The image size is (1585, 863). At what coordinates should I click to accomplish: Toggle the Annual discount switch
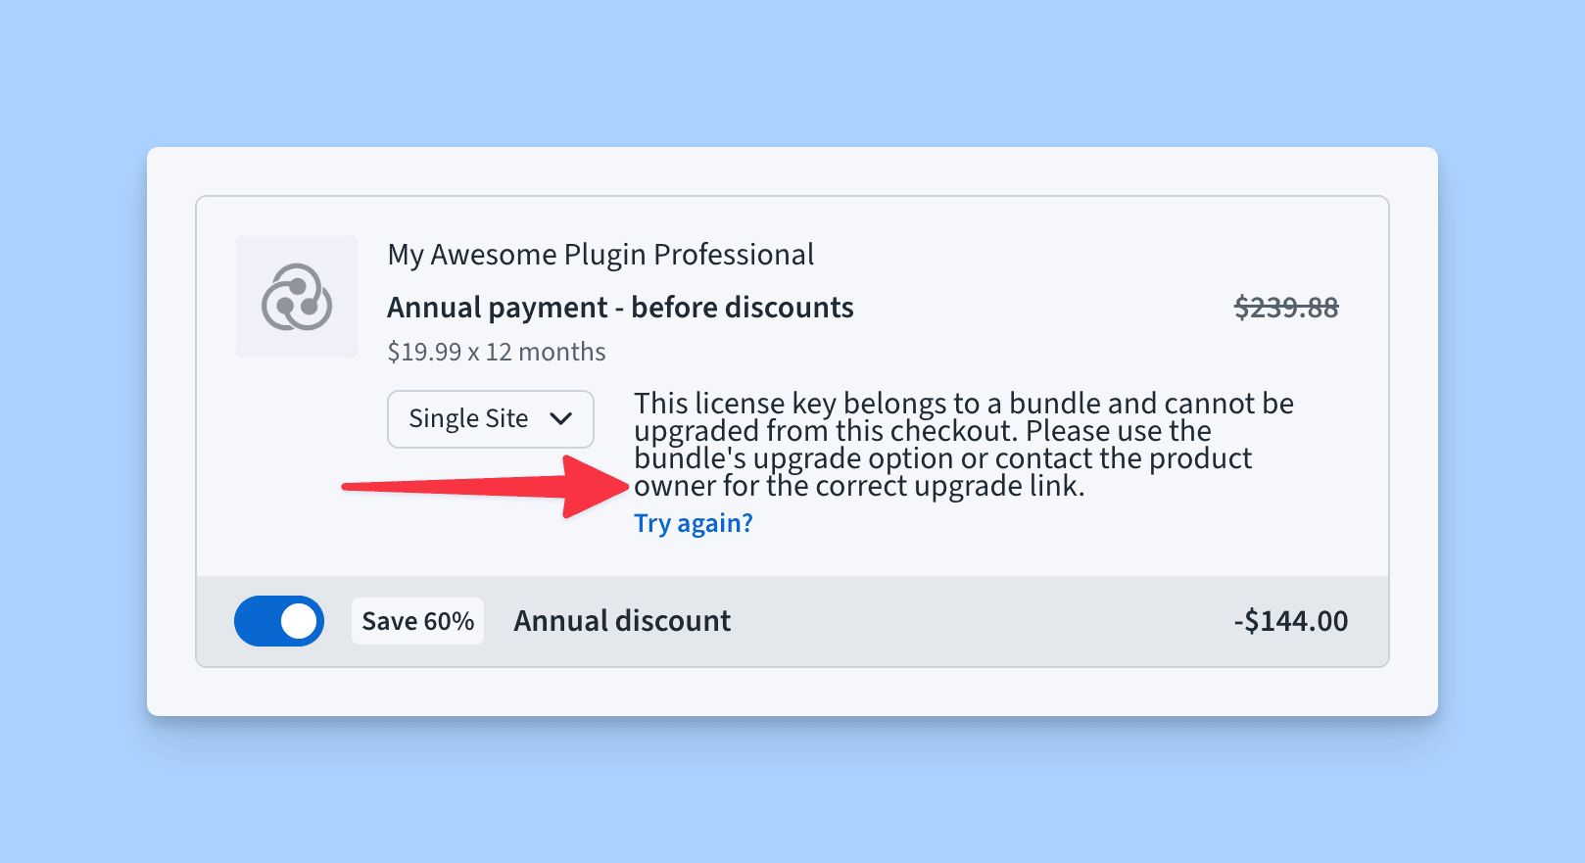(x=279, y=621)
